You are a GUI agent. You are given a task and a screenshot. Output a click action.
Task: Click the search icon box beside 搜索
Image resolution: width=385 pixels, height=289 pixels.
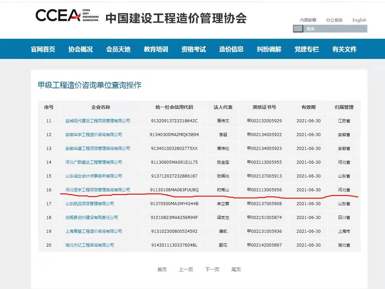(298, 29)
